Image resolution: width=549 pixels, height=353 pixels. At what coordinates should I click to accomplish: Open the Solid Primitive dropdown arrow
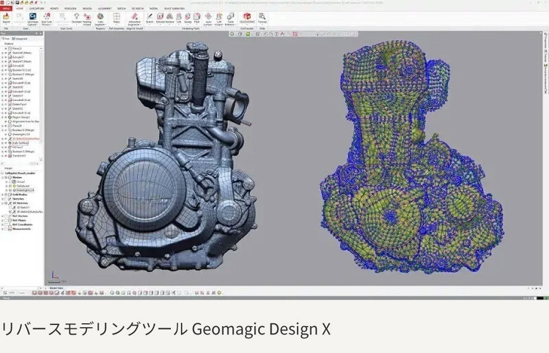236,25
